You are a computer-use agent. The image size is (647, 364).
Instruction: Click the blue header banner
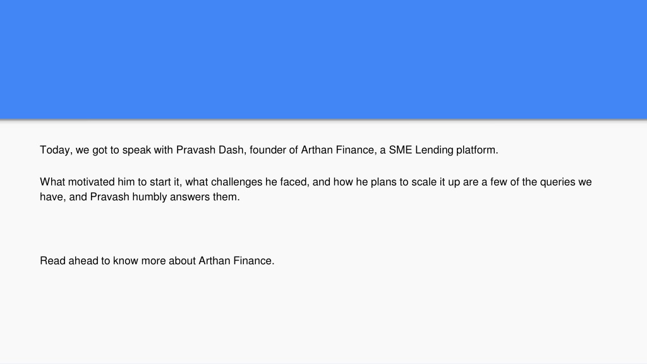pos(323,59)
